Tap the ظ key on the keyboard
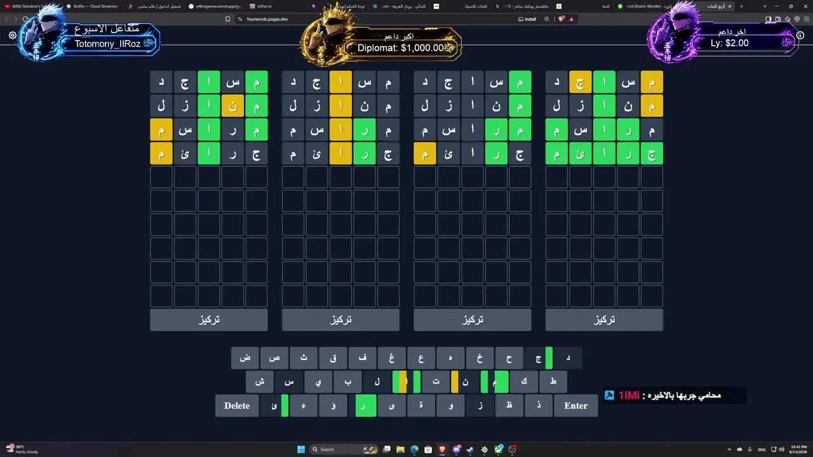Image resolution: width=813 pixels, height=457 pixels. click(x=509, y=406)
